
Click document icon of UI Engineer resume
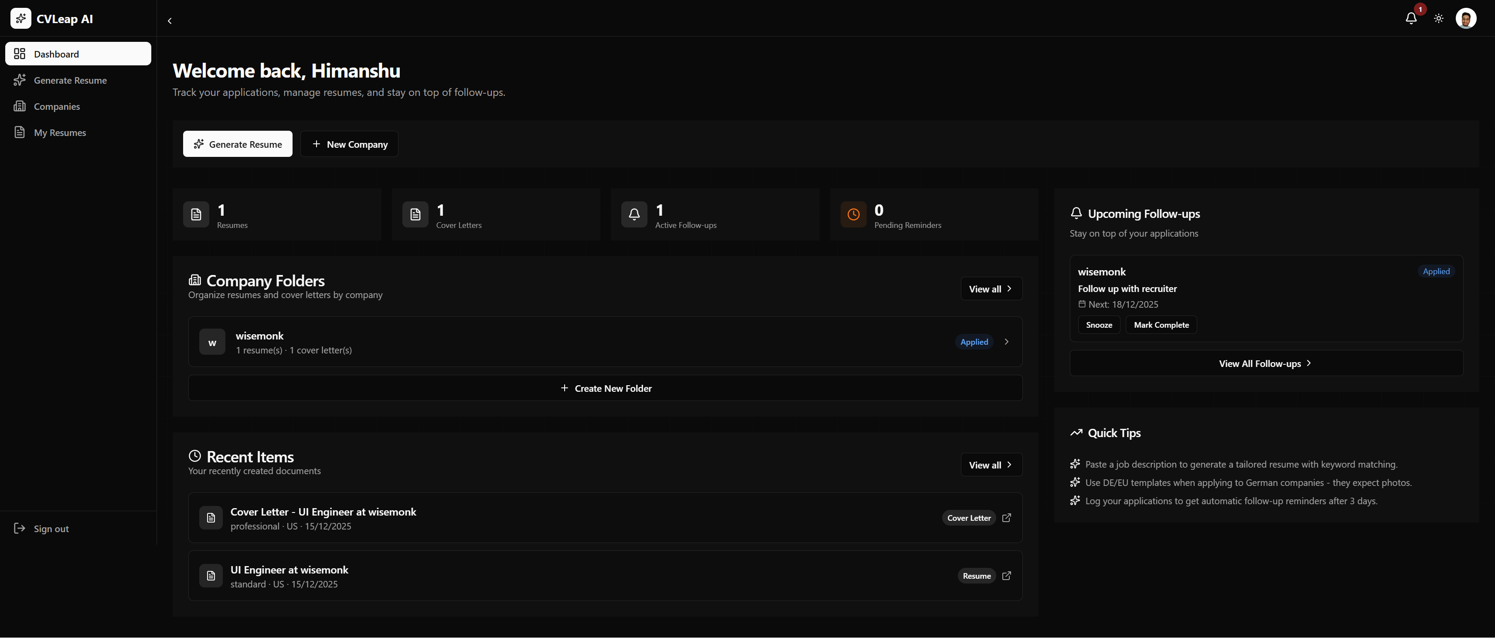pyautogui.click(x=211, y=576)
